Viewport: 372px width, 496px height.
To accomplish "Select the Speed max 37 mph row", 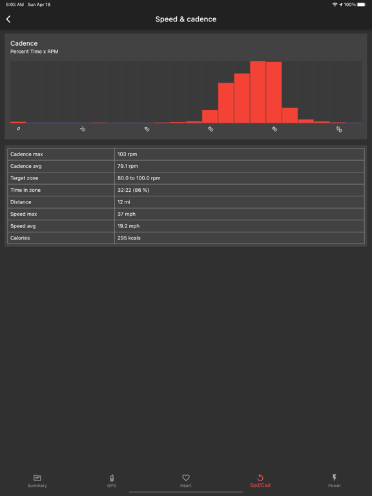I will [186, 214].
